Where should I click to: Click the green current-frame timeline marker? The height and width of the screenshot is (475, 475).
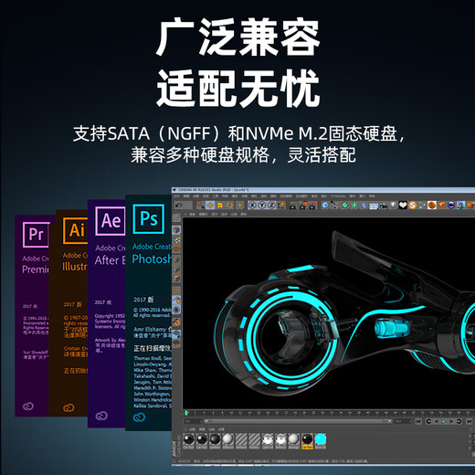[186, 413]
